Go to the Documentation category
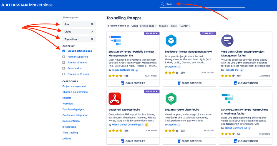The image size is (277, 146). [x=71, y=121]
